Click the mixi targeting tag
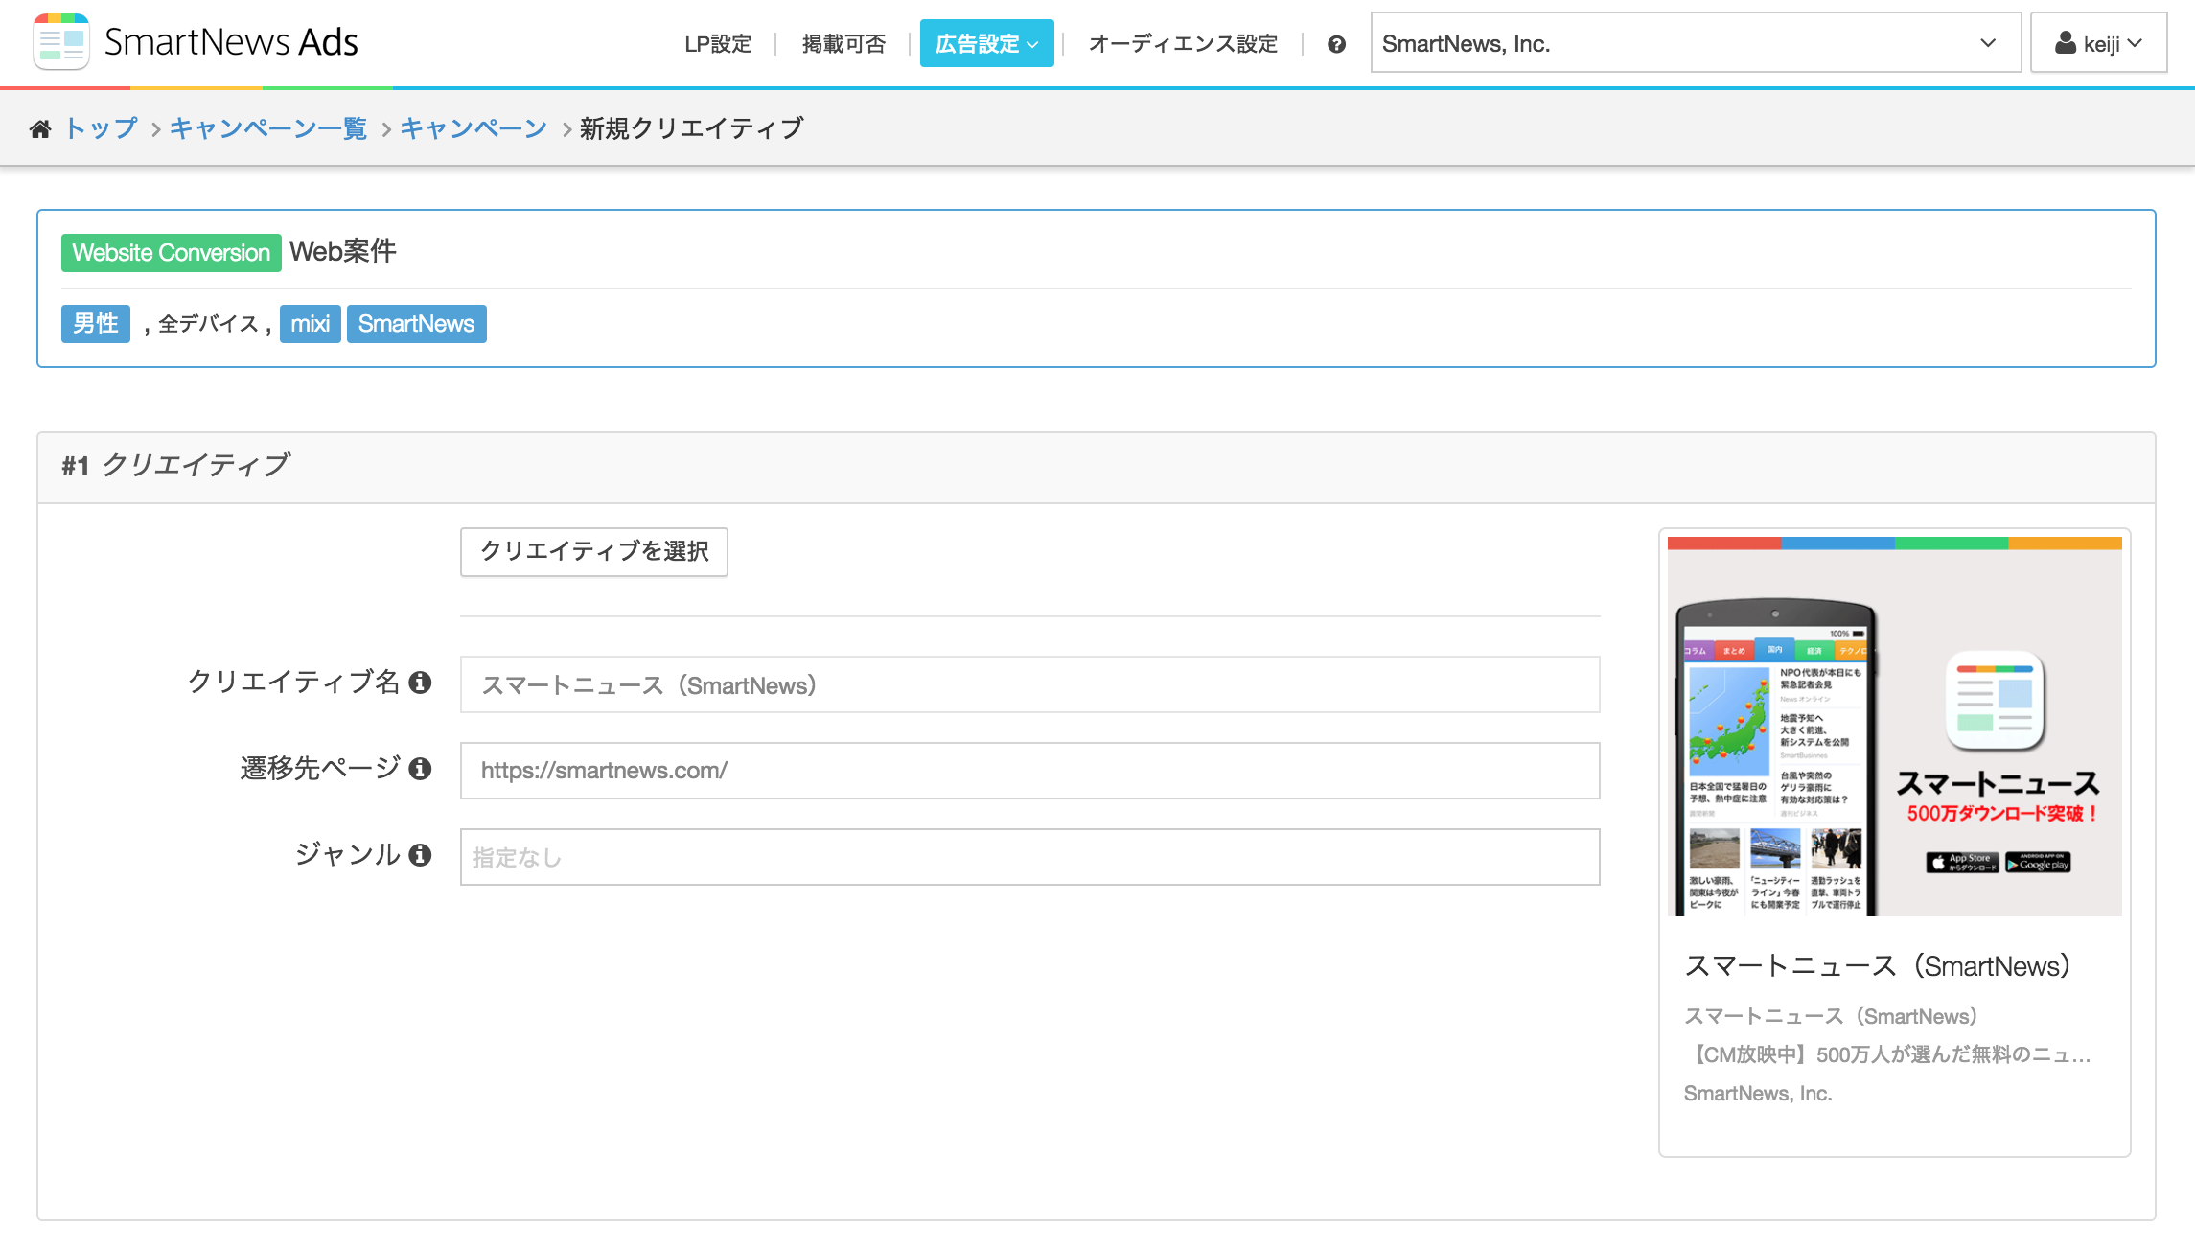Image resolution: width=2195 pixels, height=1250 pixels. (x=311, y=324)
